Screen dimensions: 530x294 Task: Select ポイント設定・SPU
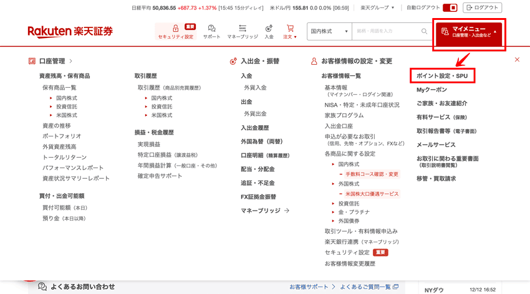pyautogui.click(x=442, y=76)
